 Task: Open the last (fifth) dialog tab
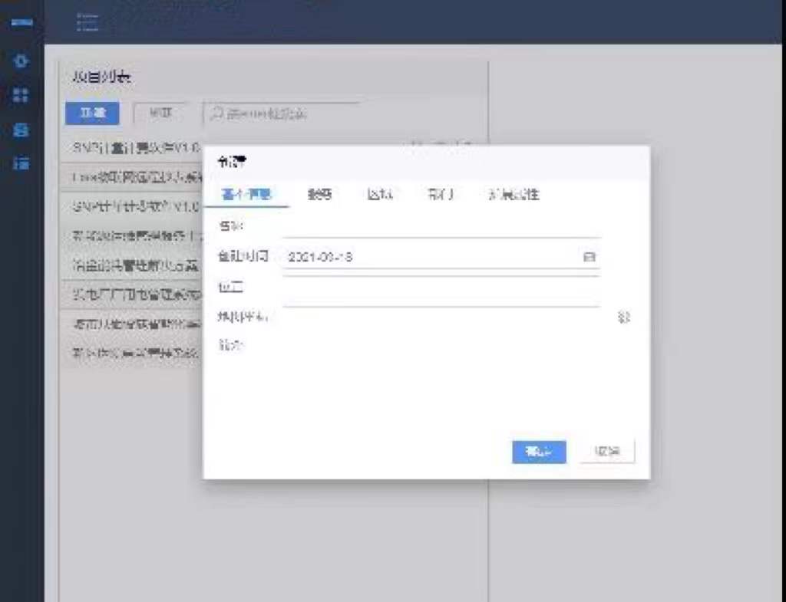(x=514, y=195)
